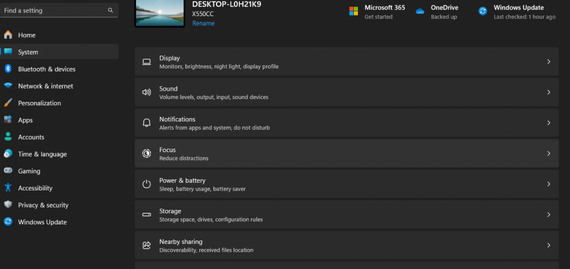Click the search magnifier icon
Image resolution: width=570 pixels, height=269 pixels.
tap(110, 11)
